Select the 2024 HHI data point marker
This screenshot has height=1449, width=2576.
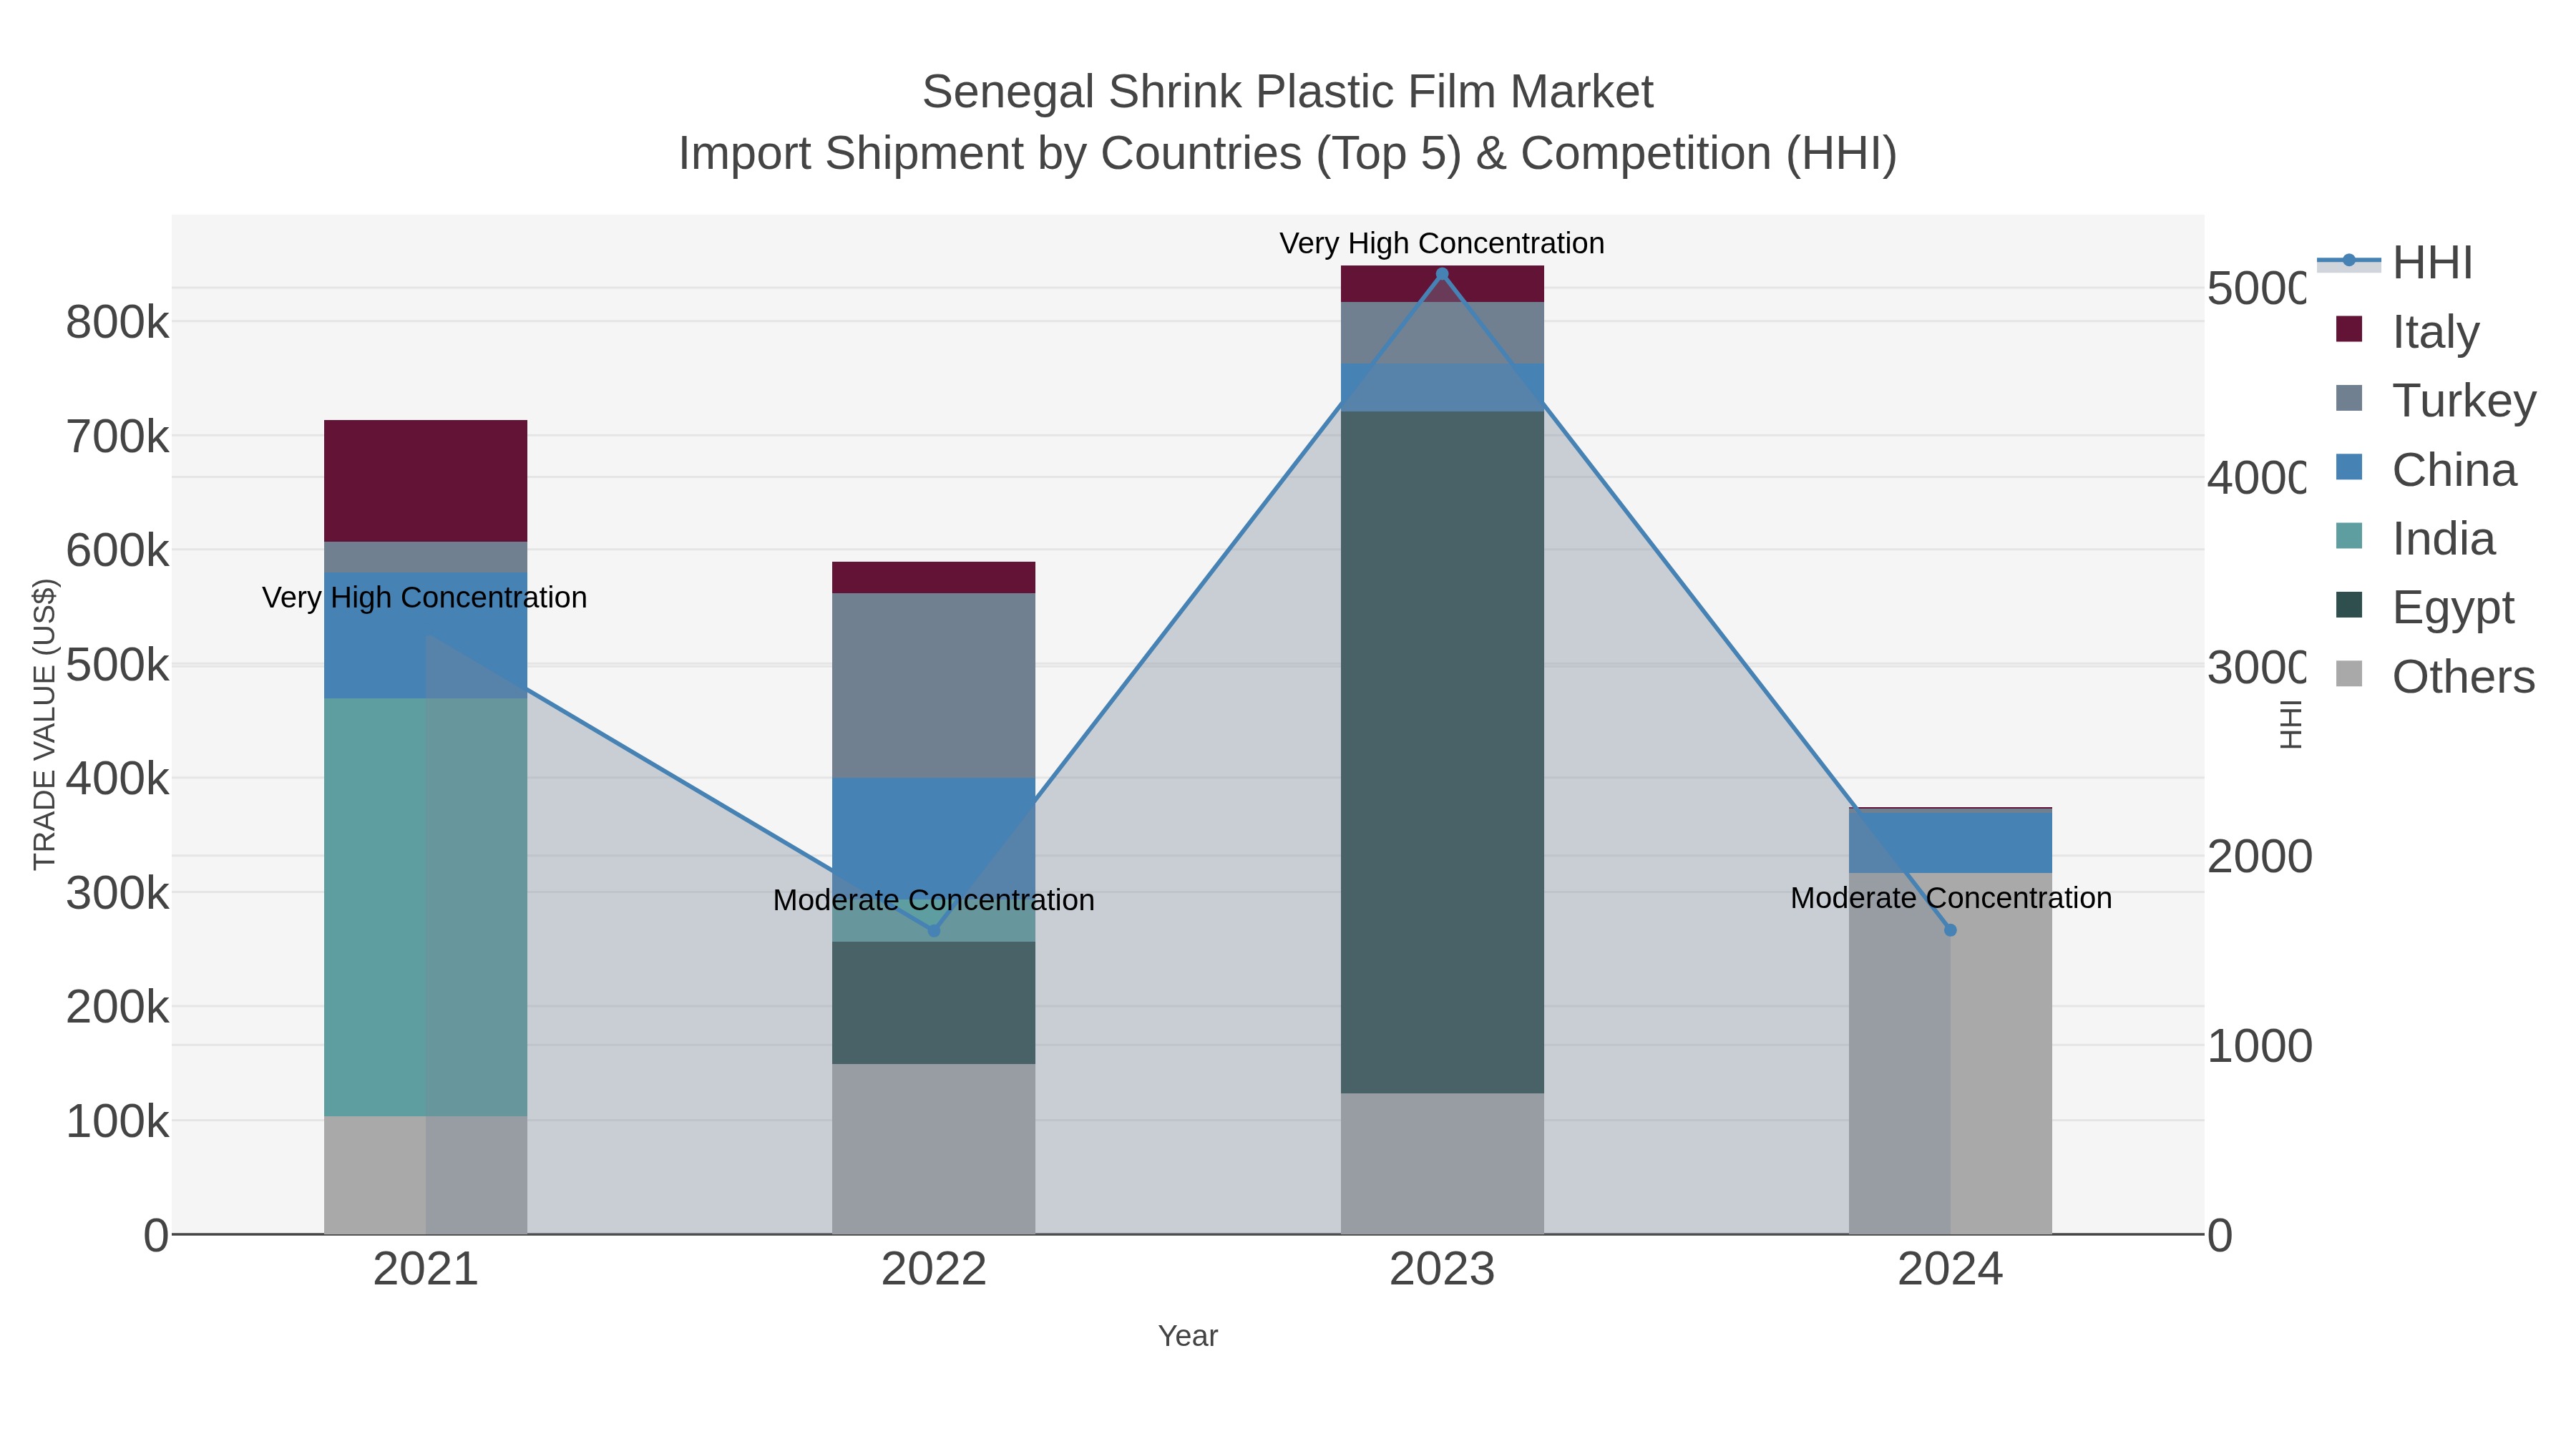coord(1950,930)
